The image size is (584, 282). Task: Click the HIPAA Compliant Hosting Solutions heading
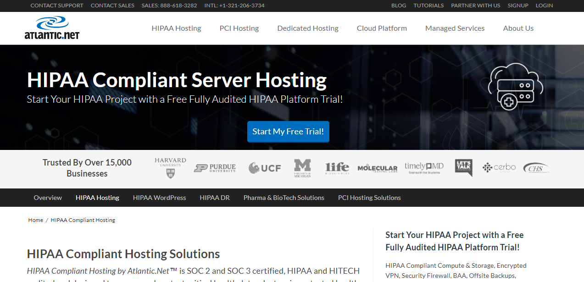point(123,254)
